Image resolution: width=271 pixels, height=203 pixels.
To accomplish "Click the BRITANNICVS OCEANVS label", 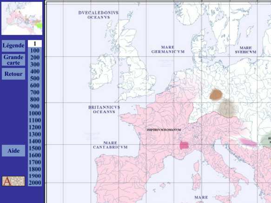I will [104, 109].
